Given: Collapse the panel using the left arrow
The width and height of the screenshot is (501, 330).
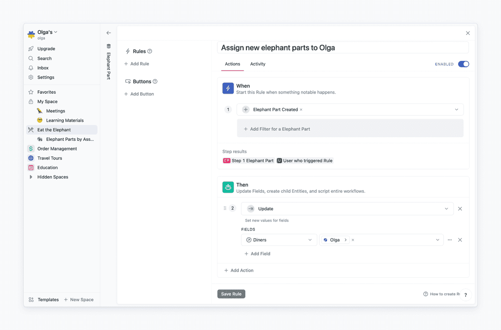Looking at the screenshot, I should (x=108, y=33).
